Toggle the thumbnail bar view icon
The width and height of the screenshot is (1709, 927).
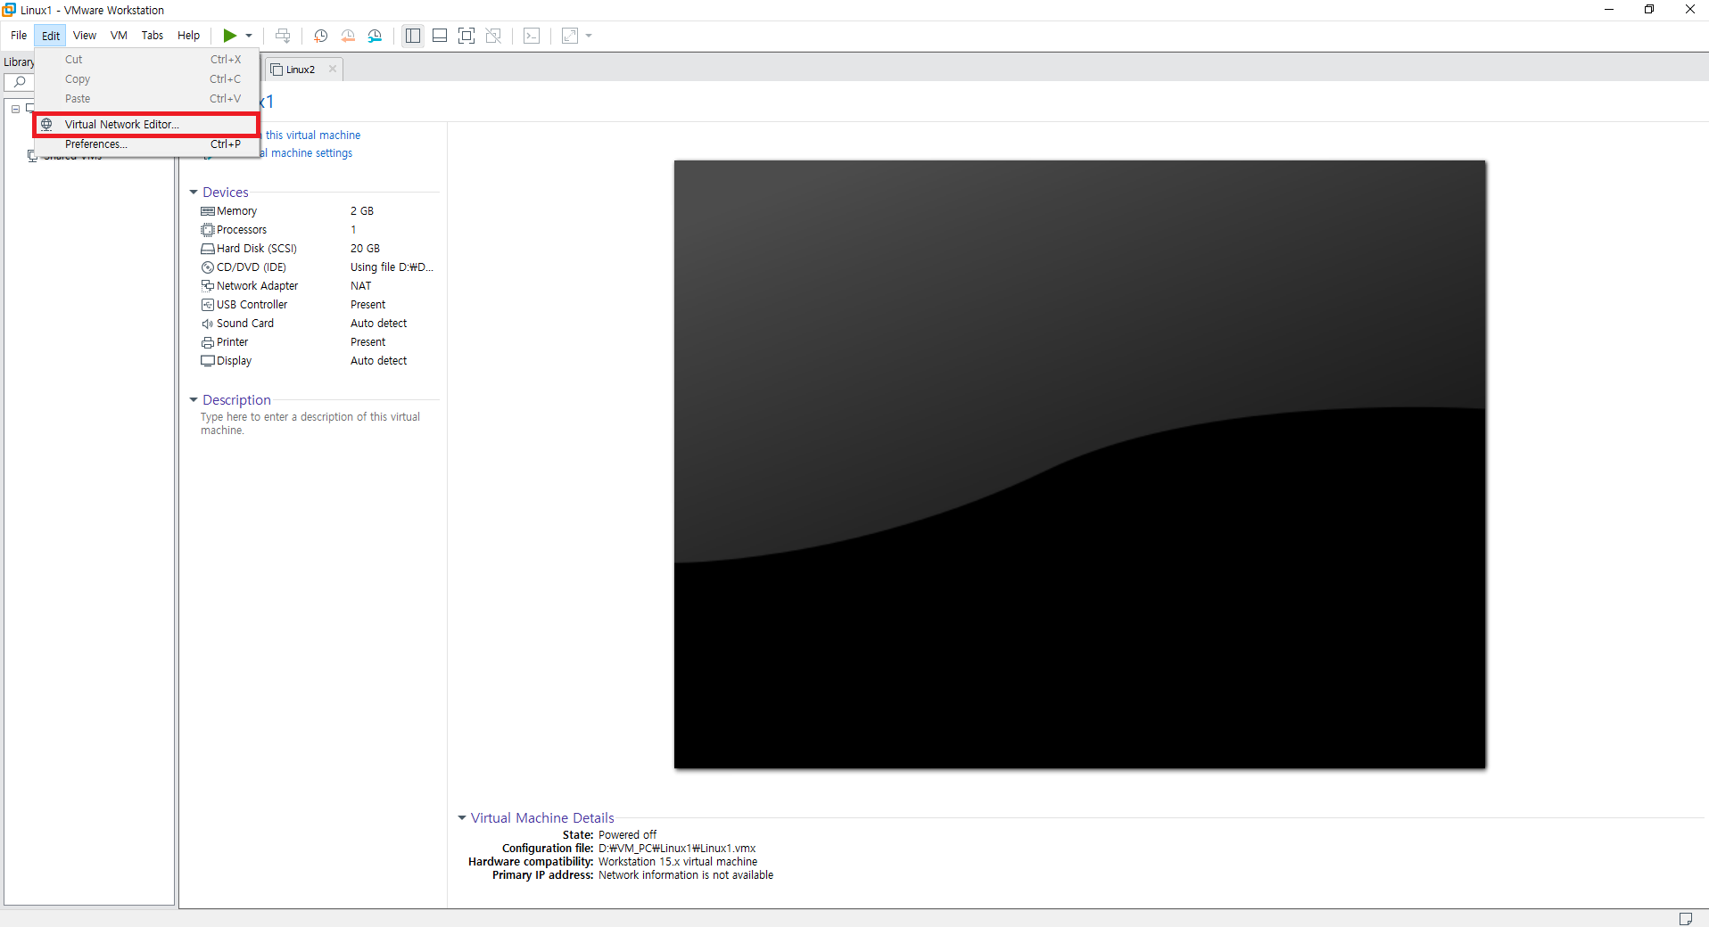[440, 36]
